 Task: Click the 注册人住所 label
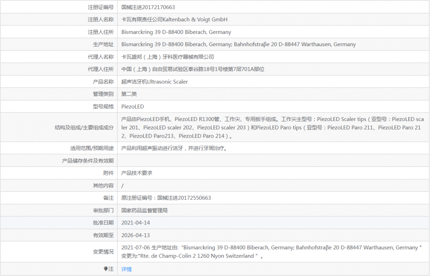tap(101, 32)
